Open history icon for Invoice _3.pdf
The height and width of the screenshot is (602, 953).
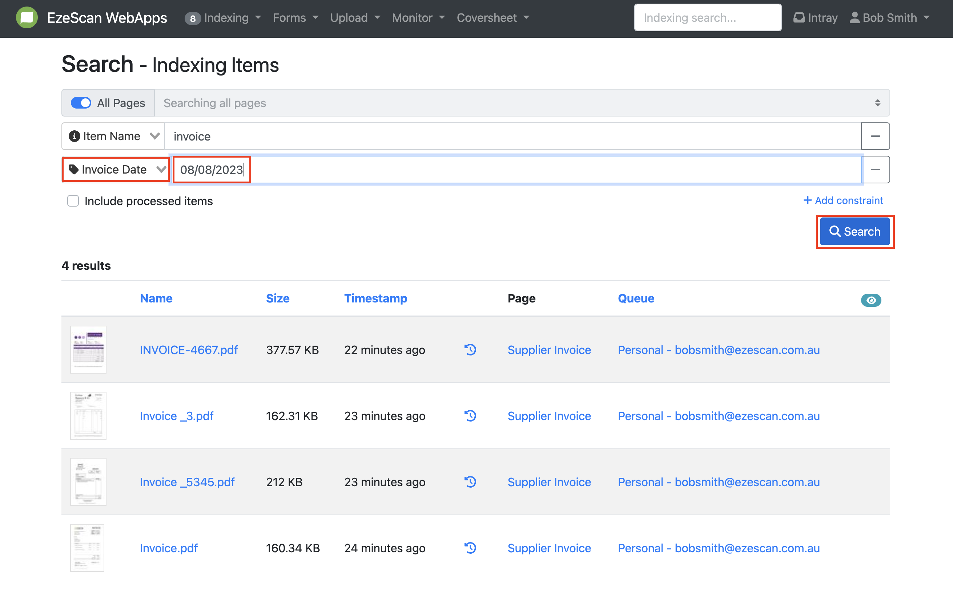(x=470, y=416)
